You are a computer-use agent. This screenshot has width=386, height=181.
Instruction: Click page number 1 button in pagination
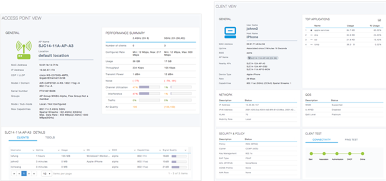click(24, 174)
